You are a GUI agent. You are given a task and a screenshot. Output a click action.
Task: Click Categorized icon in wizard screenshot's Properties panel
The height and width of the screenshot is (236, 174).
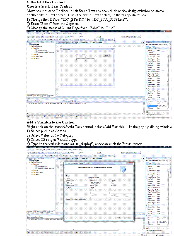click(148, 163)
